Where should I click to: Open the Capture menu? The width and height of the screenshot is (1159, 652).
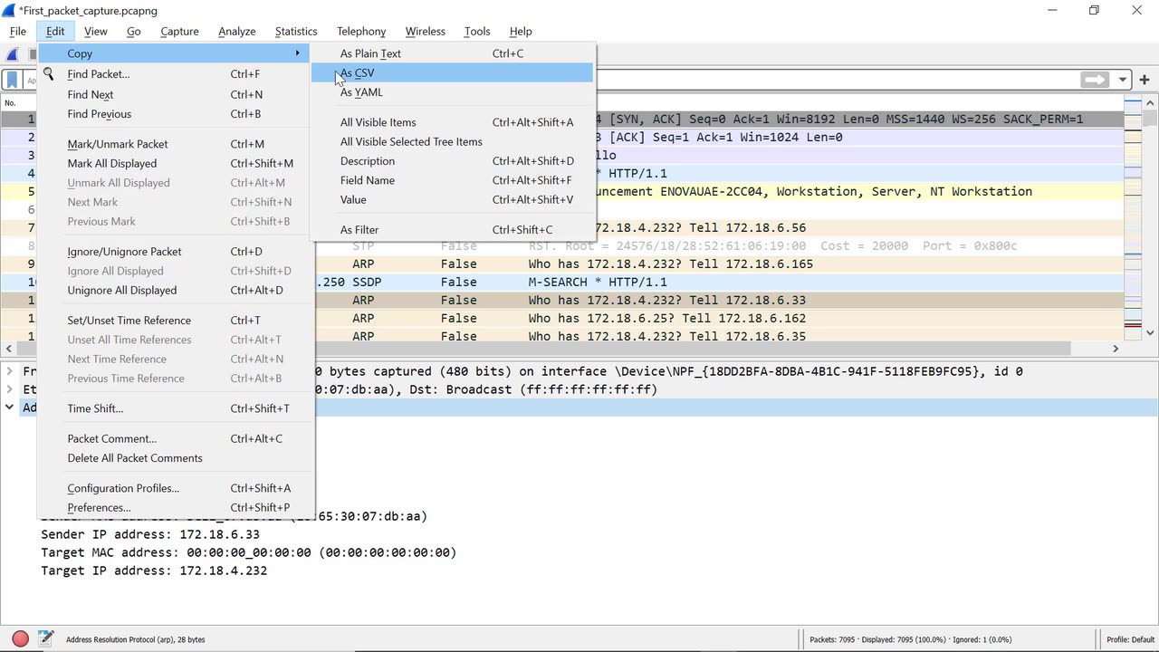(179, 31)
